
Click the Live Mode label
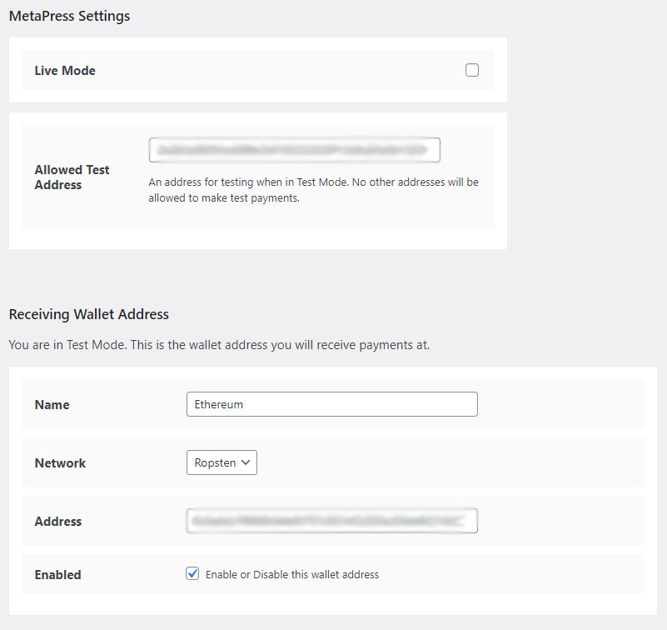point(64,70)
